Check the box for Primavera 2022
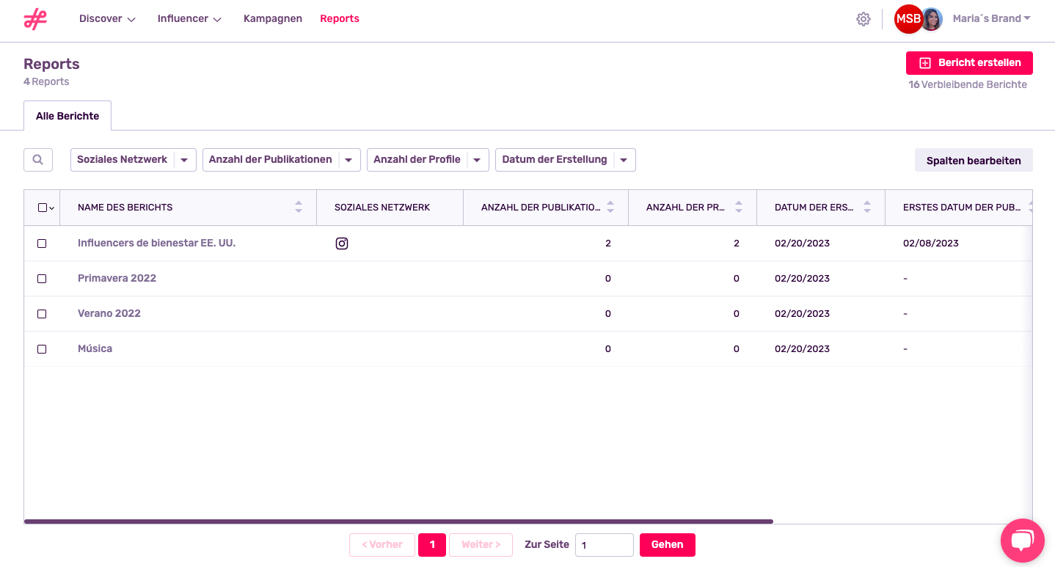Viewport: 1055px width, 567px height. 42,279
